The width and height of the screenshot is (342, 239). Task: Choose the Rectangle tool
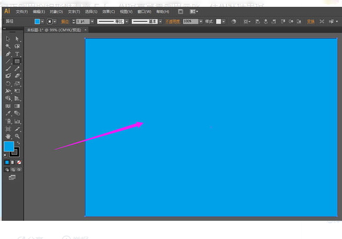pyautogui.click(x=17, y=61)
